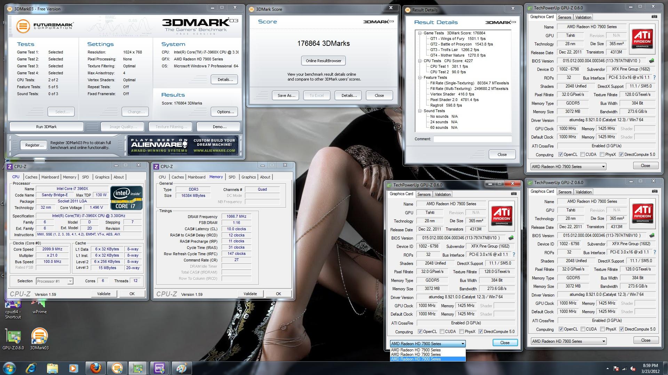Toggle OpenCL checkbox in bottom-right GPU-Z
The height and width of the screenshot is (375, 668).
(x=561, y=329)
